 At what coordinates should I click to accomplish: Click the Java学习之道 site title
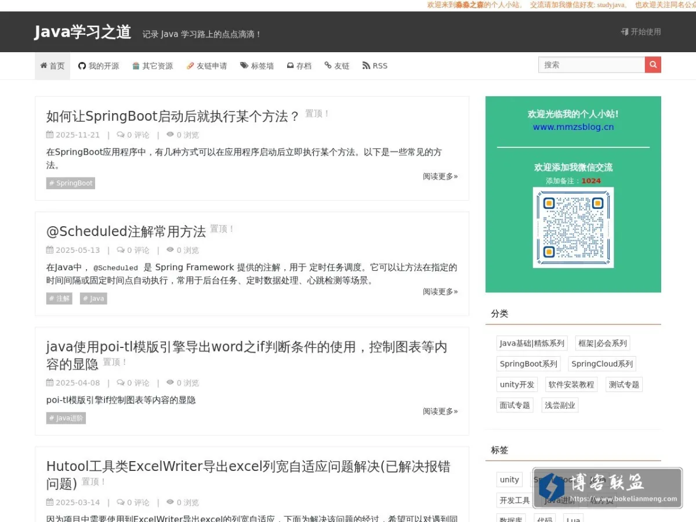(x=83, y=32)
